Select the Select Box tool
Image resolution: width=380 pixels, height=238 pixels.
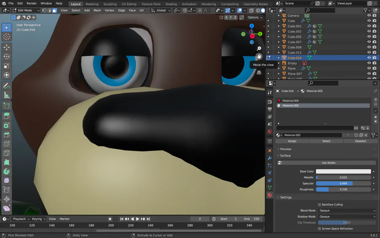pos(6,27)
